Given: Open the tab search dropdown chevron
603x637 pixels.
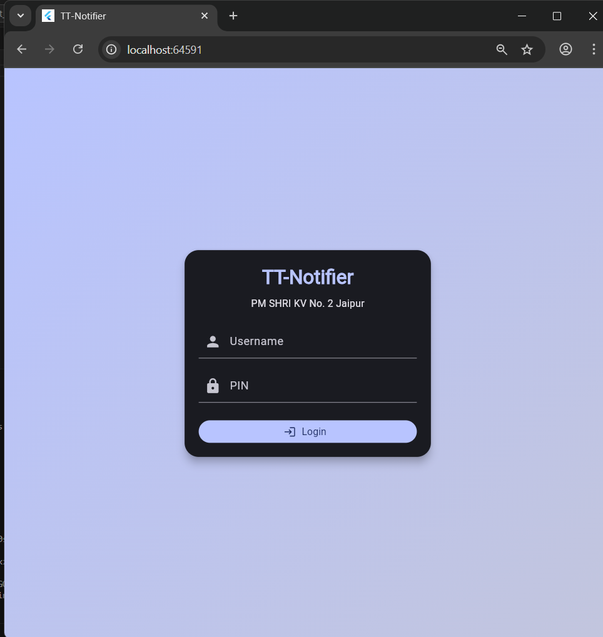Looking at the screenshot, I should 20,16.
